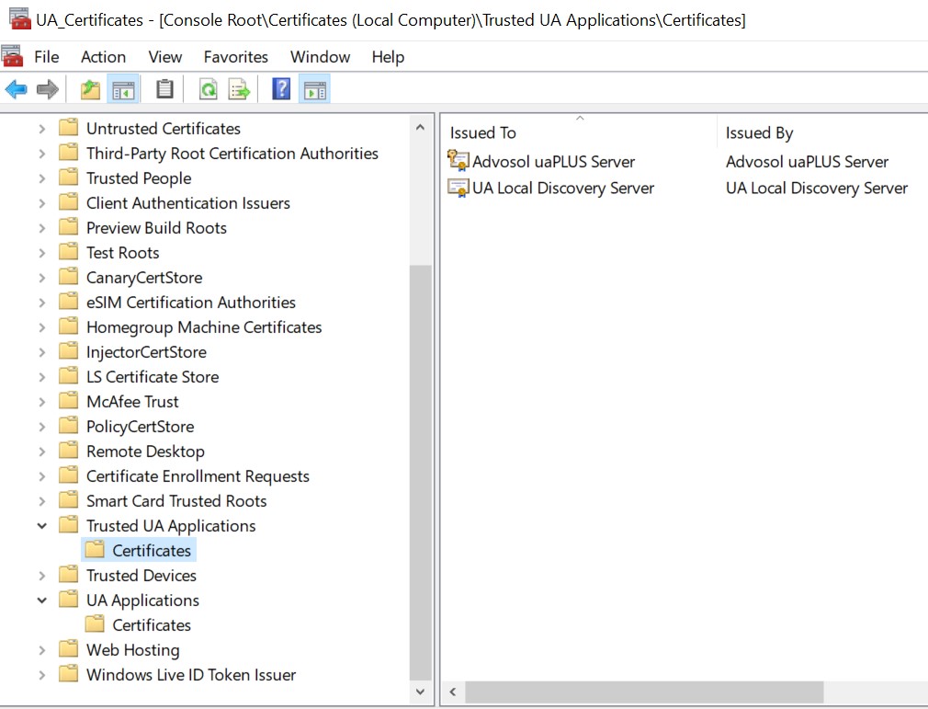Click the Back arrow toolbar icon

point(16,89)
